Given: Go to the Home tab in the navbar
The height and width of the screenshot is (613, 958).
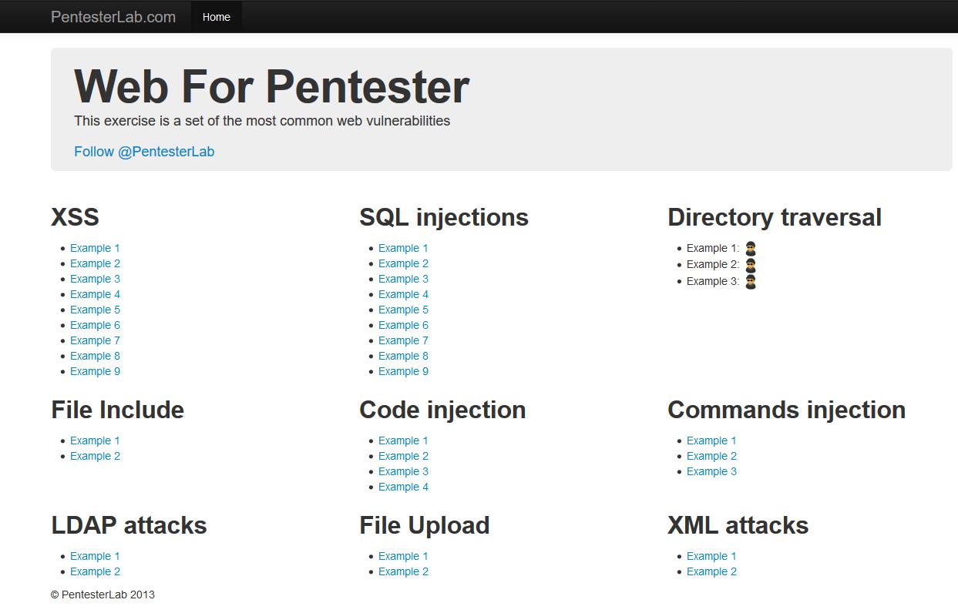Looking at the screenshot, I should click(x=217, y=17).
